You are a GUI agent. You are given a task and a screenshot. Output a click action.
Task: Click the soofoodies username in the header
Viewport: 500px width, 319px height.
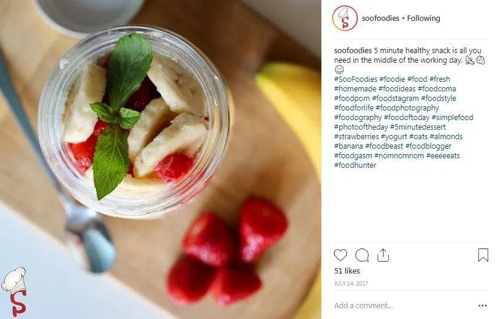pyautogui.click(x=381, y=18)
